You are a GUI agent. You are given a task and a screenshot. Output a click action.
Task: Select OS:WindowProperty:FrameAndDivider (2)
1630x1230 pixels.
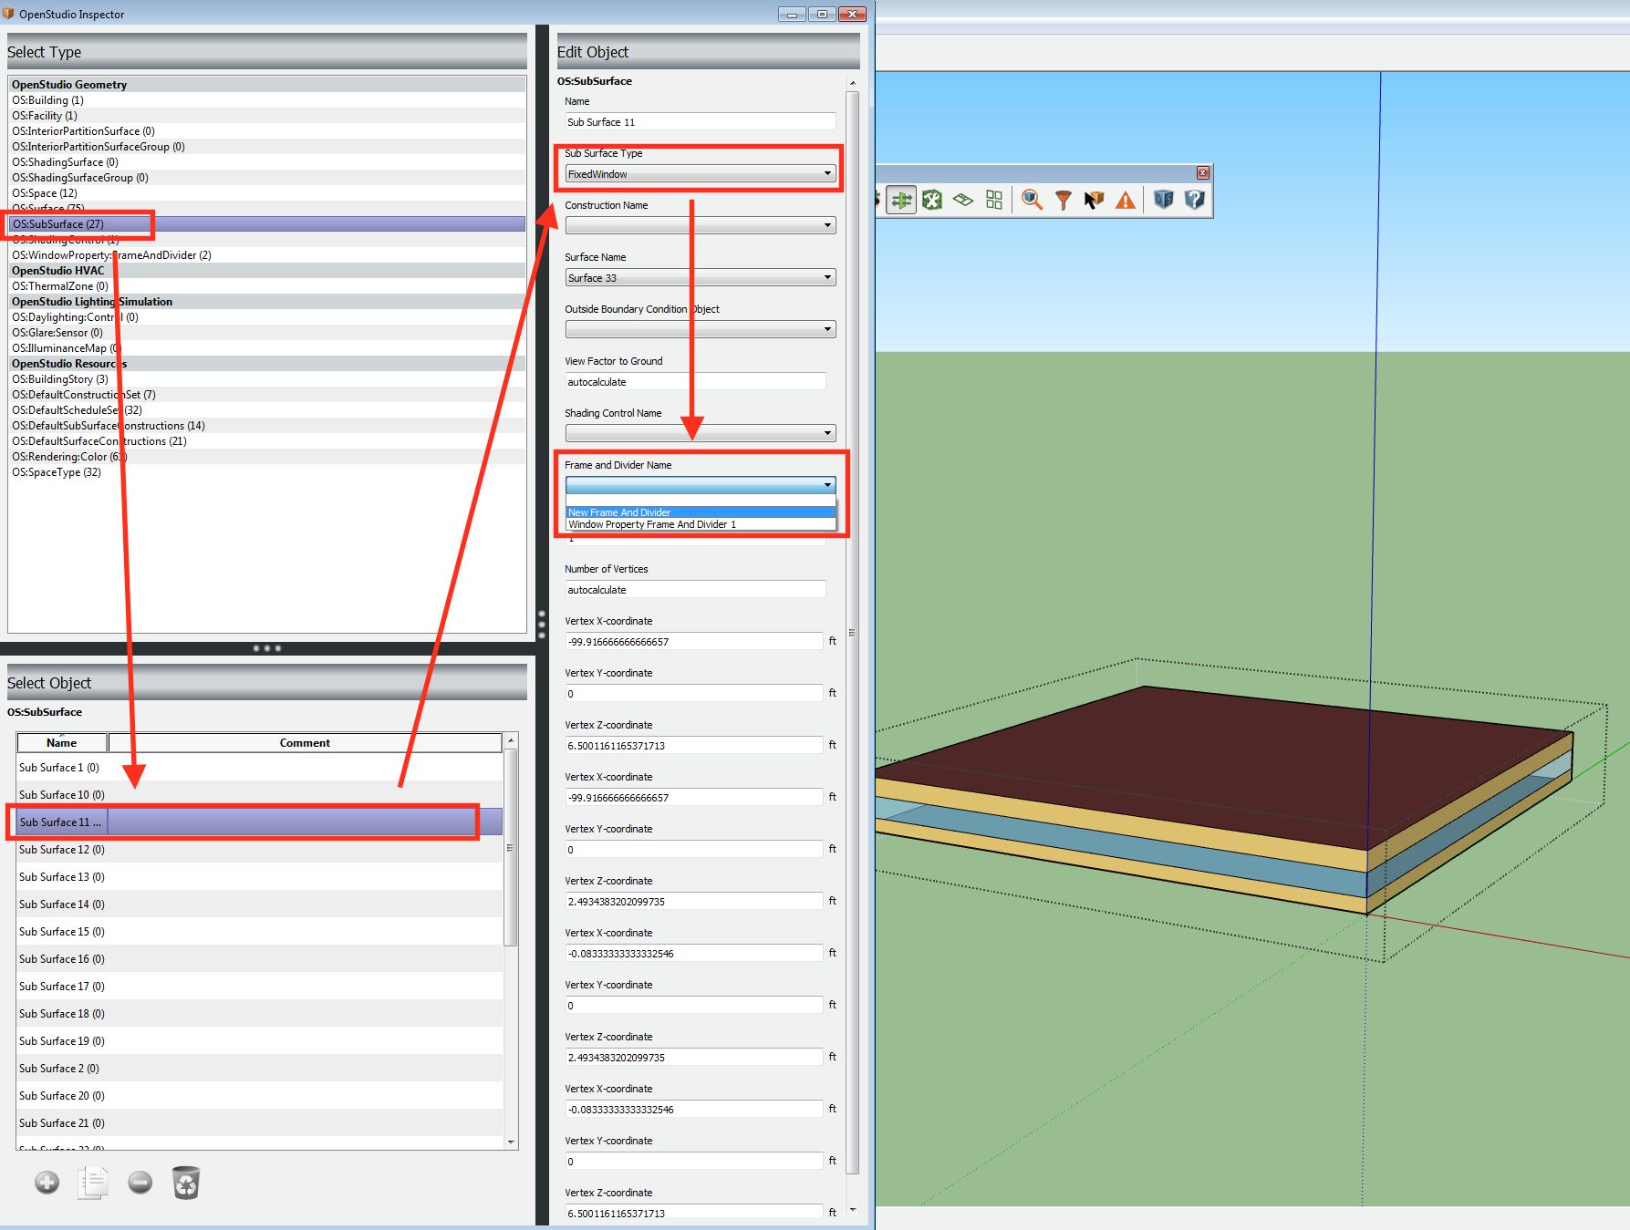pyautogui.click(x=266, y=255)
